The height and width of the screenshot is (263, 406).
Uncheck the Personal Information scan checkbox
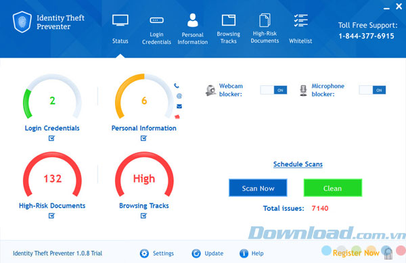point(143,138)
